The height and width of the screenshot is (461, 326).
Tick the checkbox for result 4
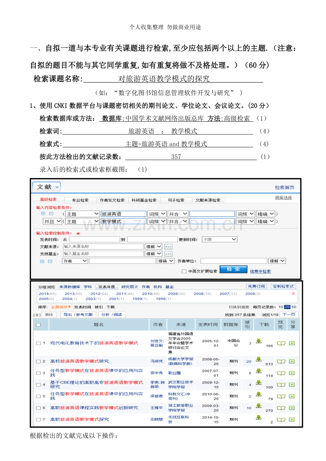click(38, 385)
